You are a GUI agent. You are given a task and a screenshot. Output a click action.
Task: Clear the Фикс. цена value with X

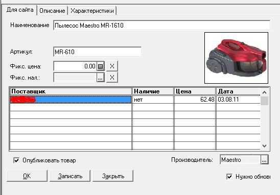coord(112,66)
